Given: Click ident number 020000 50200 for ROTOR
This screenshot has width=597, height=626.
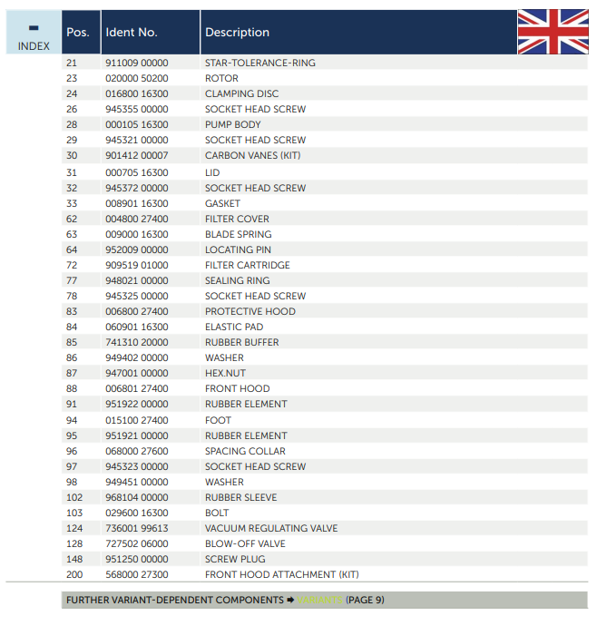Looking at the screenshot, I should (136, 79).
